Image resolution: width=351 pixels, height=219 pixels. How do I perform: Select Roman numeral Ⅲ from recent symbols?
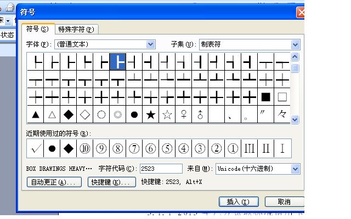(x=250, y=148)
